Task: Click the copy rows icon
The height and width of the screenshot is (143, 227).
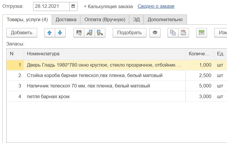Action: click(173, 33)
